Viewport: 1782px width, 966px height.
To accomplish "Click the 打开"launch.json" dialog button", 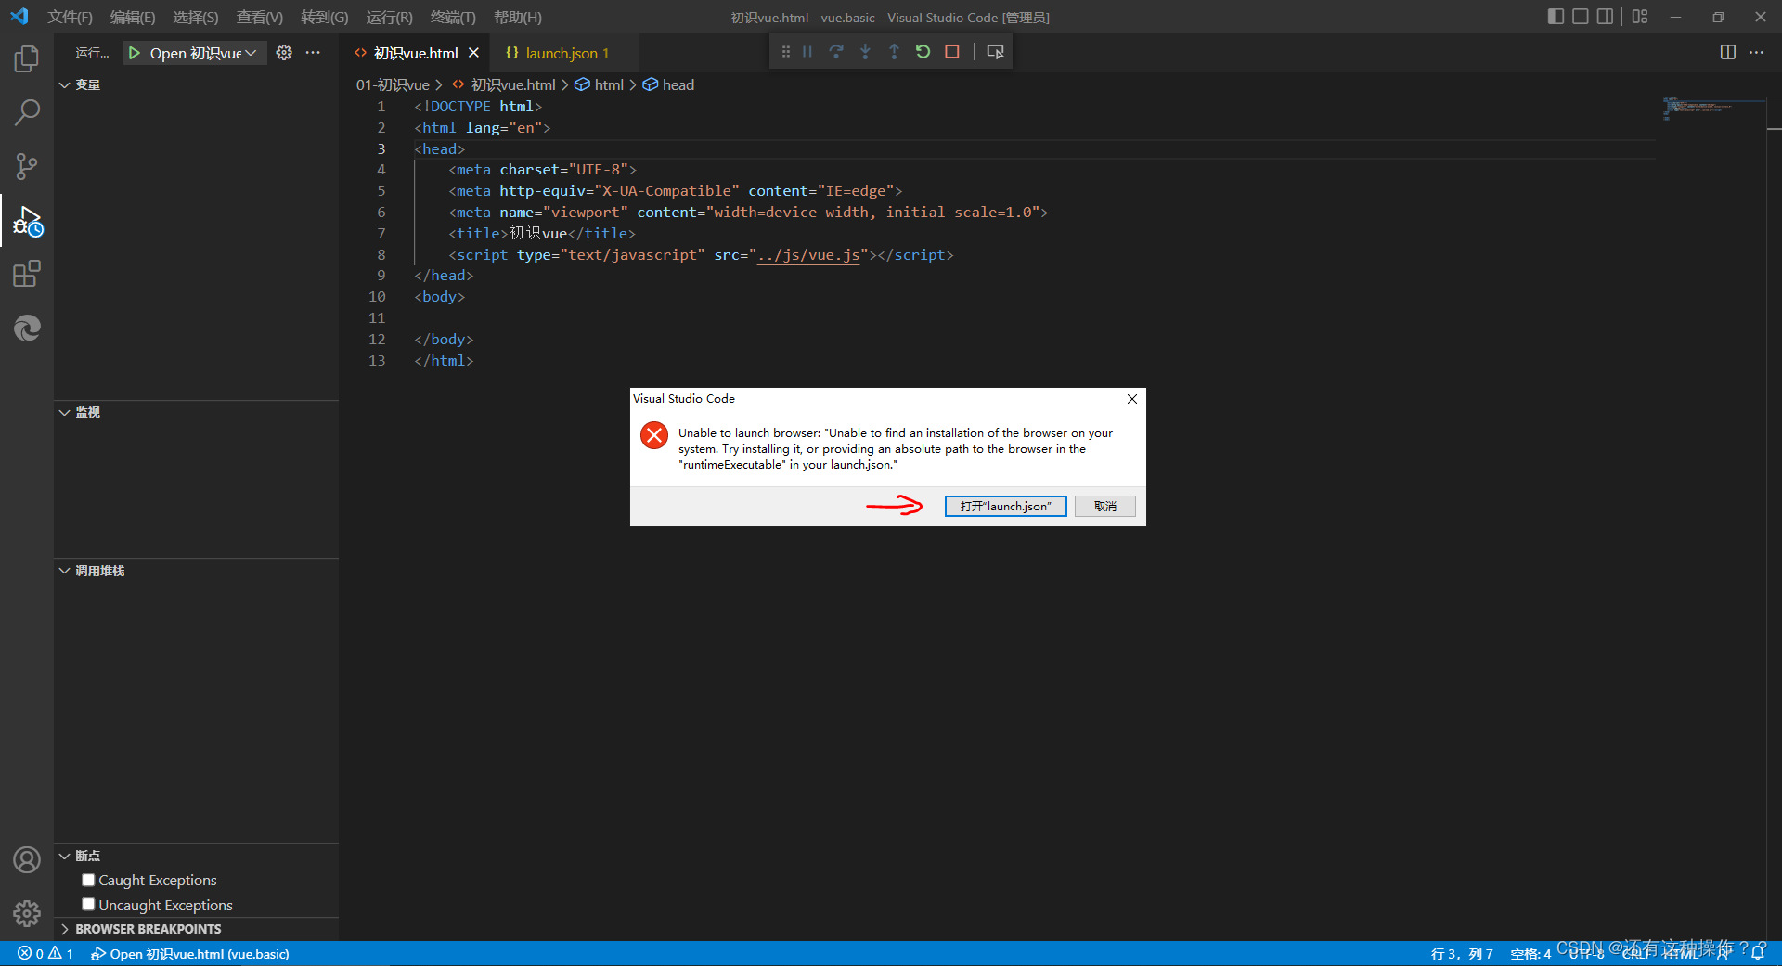I will (x=1005, y=506).
